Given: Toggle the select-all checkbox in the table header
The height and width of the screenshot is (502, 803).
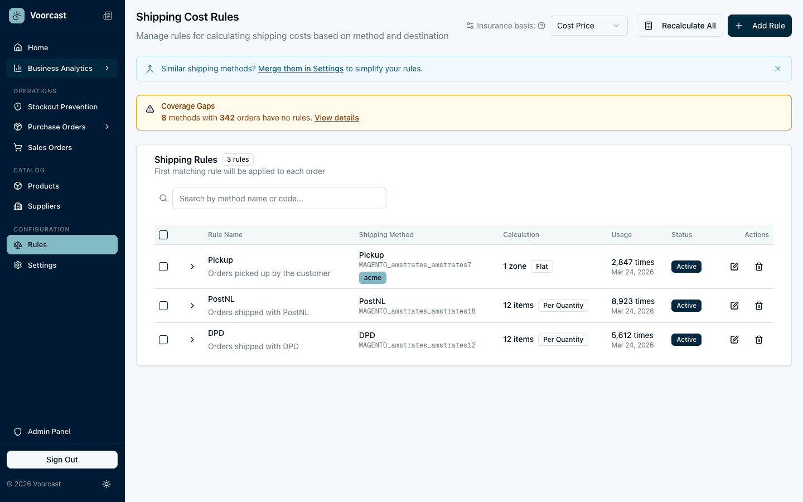Looking at the screenshot, I should pos(163,235).
